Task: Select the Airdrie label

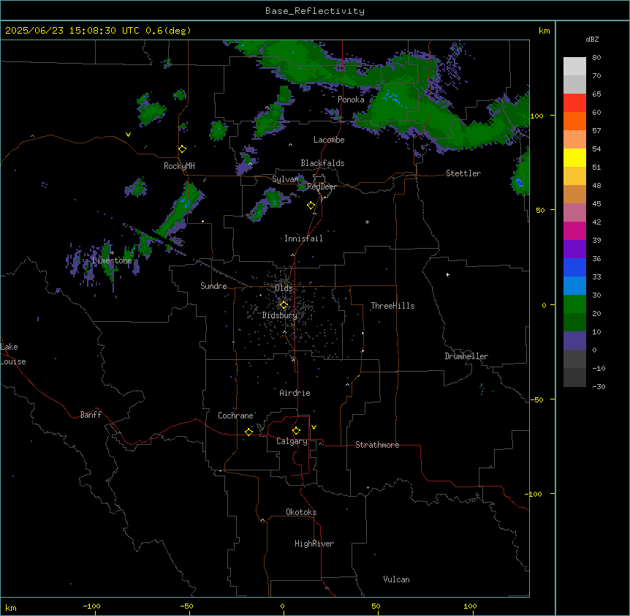Action: [295, 393]
